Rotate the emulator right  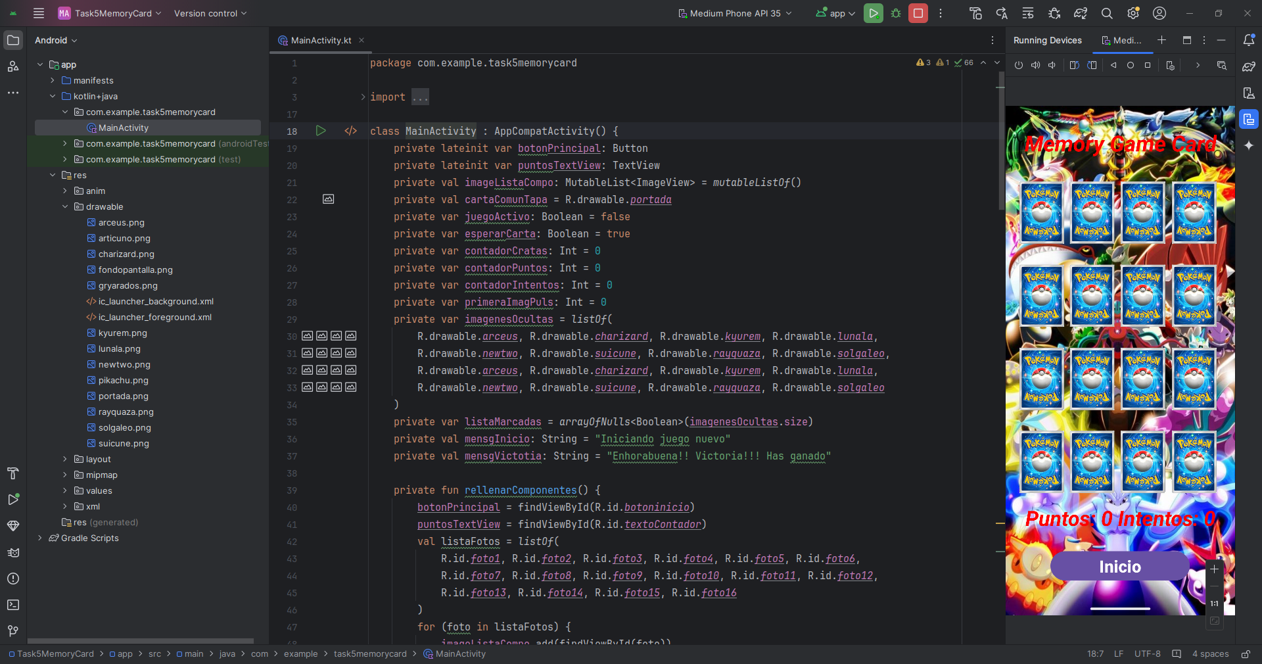click(1092, 65)
